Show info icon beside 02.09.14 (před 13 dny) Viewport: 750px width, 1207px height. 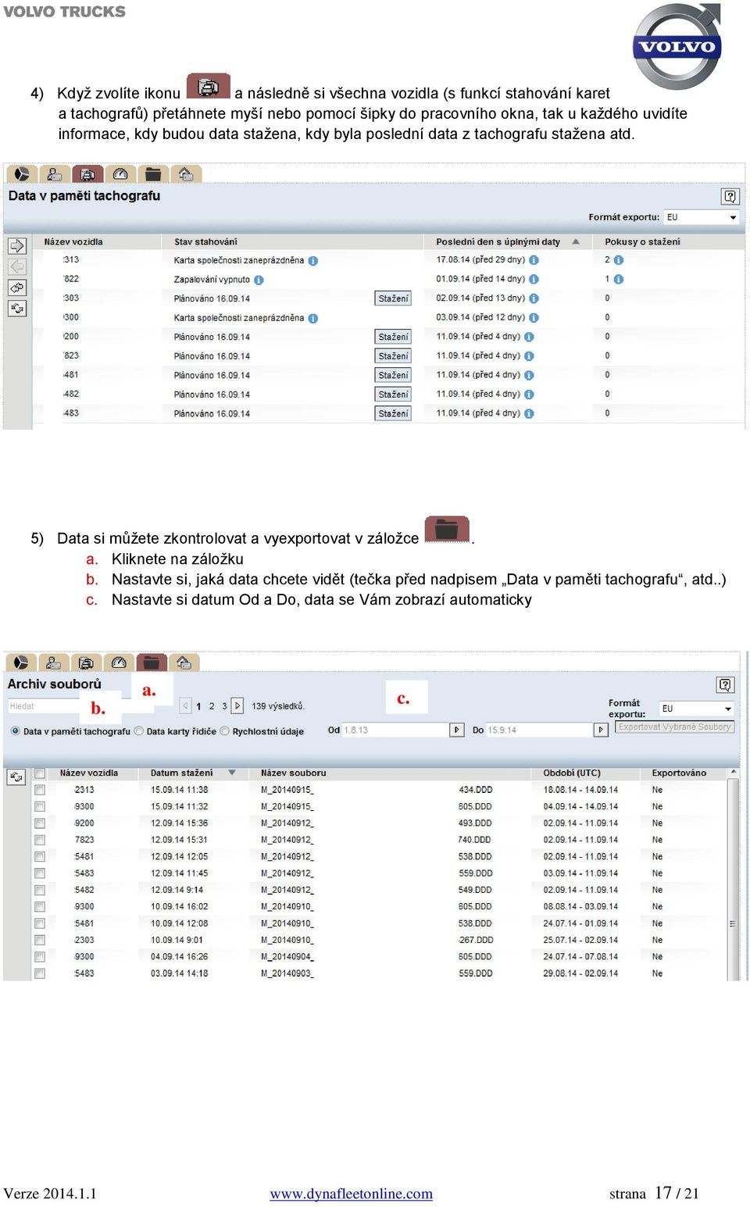pyautogui.click(x=534, y=298)
